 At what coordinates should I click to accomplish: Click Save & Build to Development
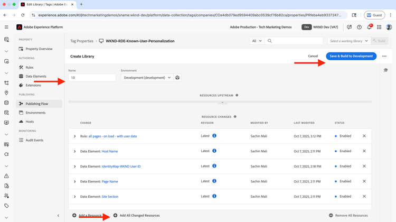click(351, 56)
